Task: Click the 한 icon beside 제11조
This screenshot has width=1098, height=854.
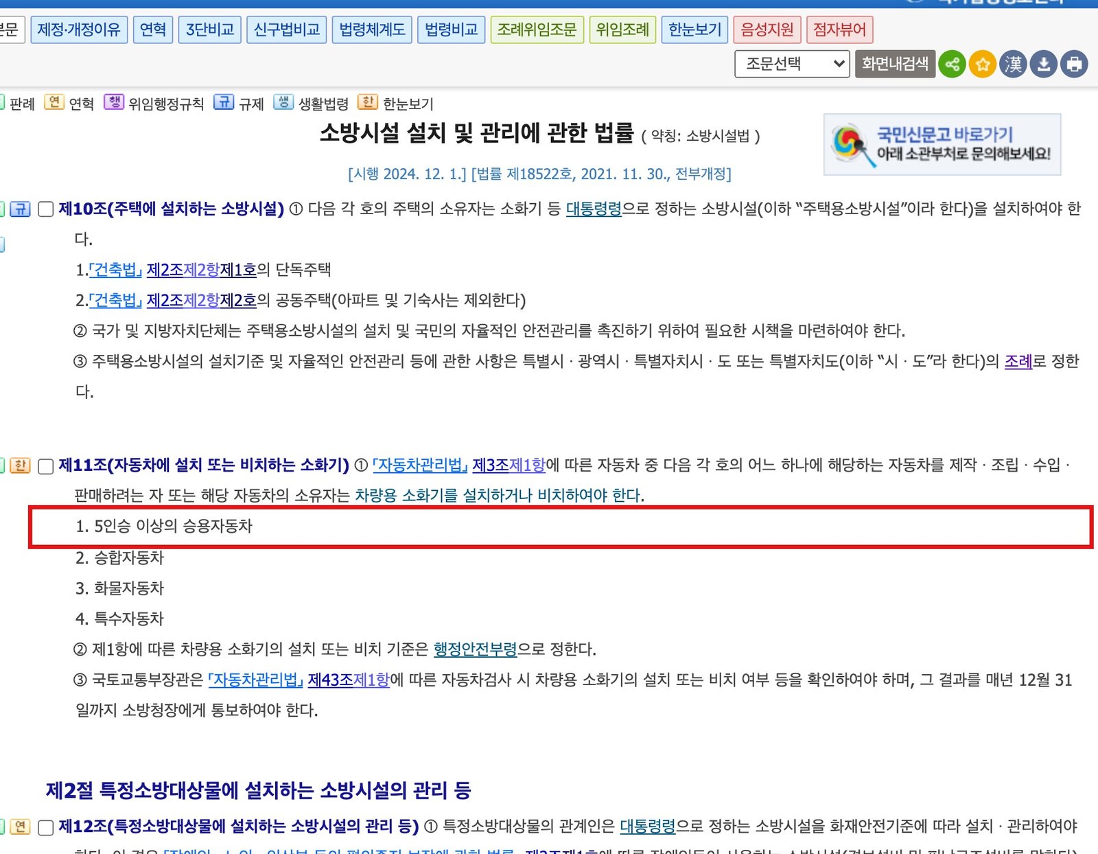Action: click(x=20, y=465)
